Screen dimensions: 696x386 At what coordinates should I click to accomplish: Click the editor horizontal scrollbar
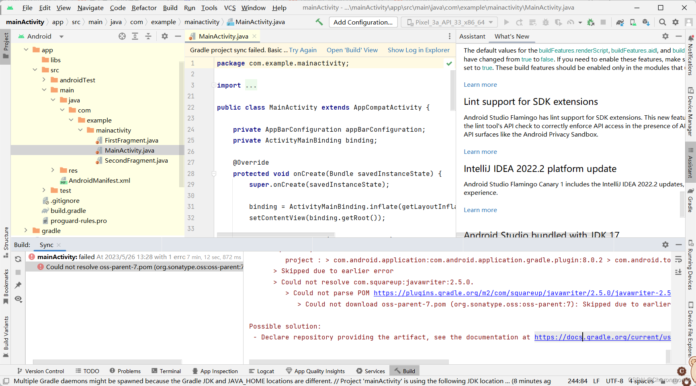click(276, 234)
